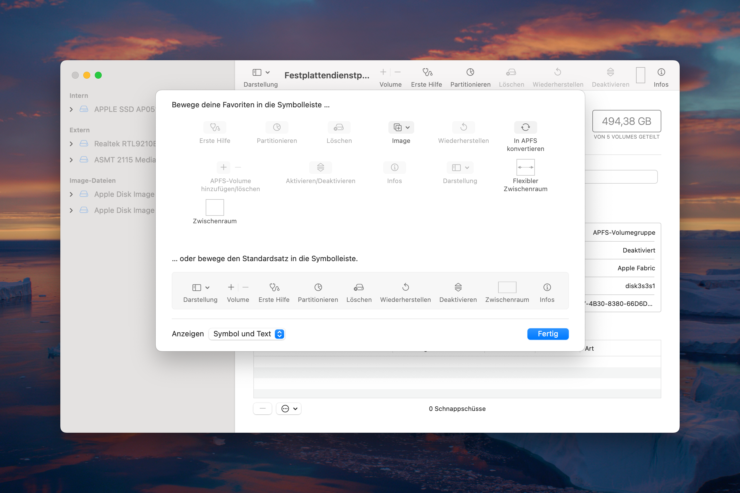Viewport: 740px width, 493px height.
Task: Click the Partitionieren icon in window toolbar
Action: (470, 72)
